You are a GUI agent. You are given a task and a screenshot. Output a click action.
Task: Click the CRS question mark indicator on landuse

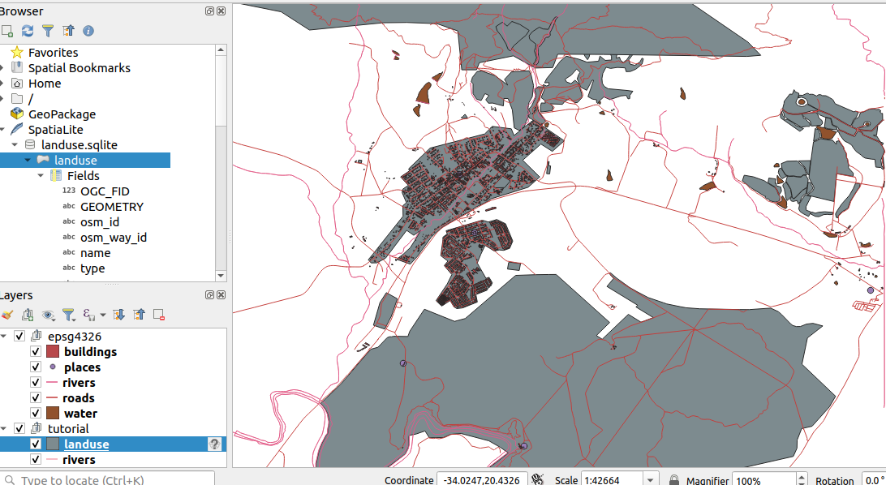215,444
